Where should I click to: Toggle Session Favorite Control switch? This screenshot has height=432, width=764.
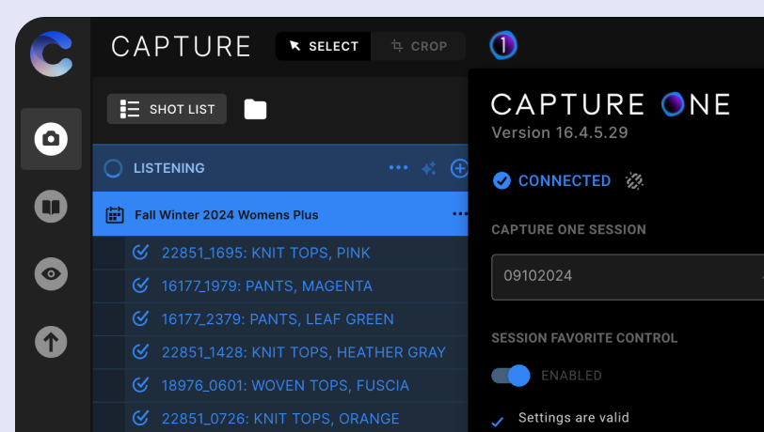pyautogui.click(x=511, y=376)
